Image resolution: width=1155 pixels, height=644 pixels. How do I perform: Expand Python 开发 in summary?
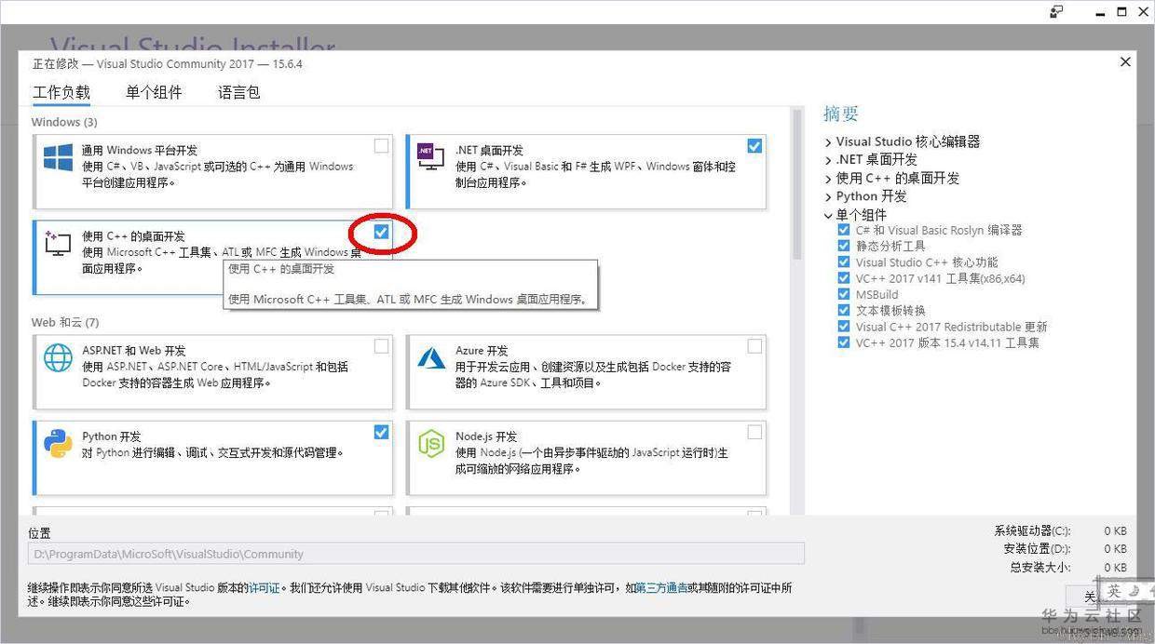point(828,196)
